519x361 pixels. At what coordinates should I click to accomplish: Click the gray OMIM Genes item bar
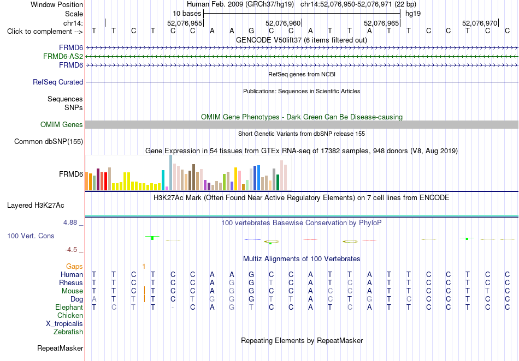coord(302,124)
